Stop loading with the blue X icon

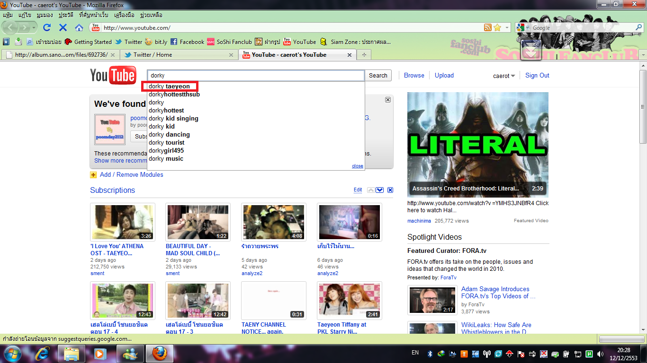coord(63,27)
